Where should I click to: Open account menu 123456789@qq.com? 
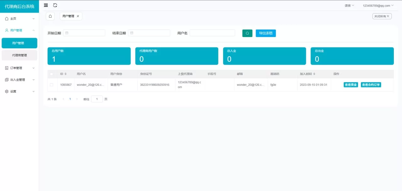378,6
